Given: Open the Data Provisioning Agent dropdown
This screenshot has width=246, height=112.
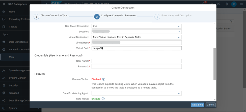Looking at the screenshot, I should tap(179, 93).
